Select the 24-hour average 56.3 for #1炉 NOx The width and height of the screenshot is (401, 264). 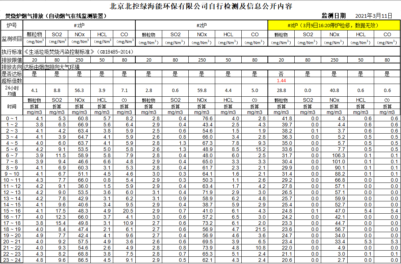79,91
